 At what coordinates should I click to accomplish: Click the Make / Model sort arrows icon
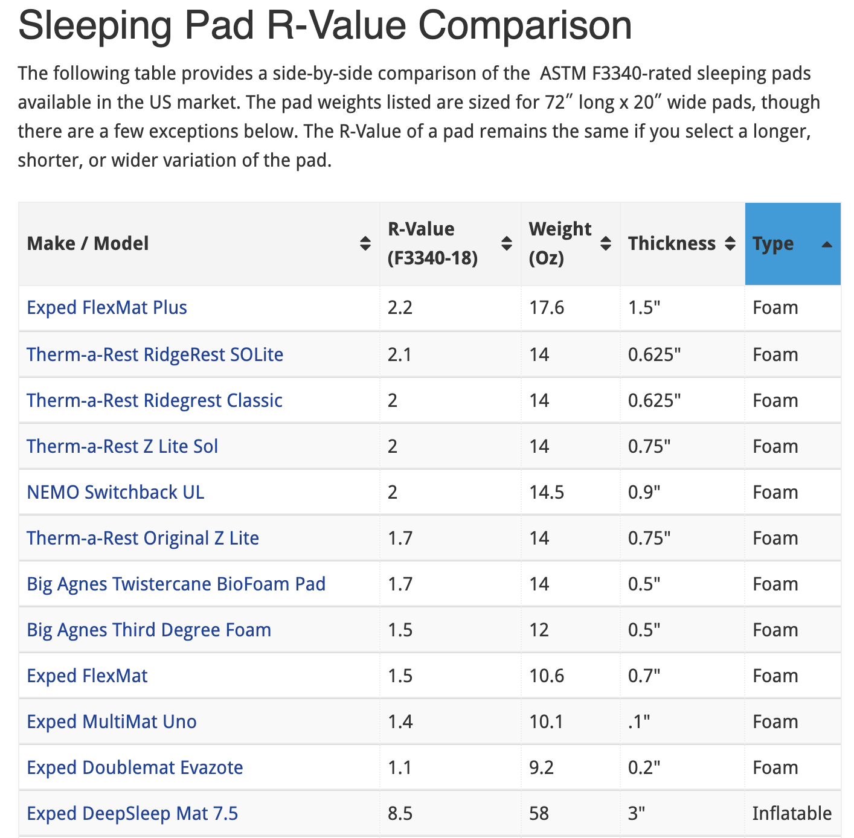pos(365,243)
